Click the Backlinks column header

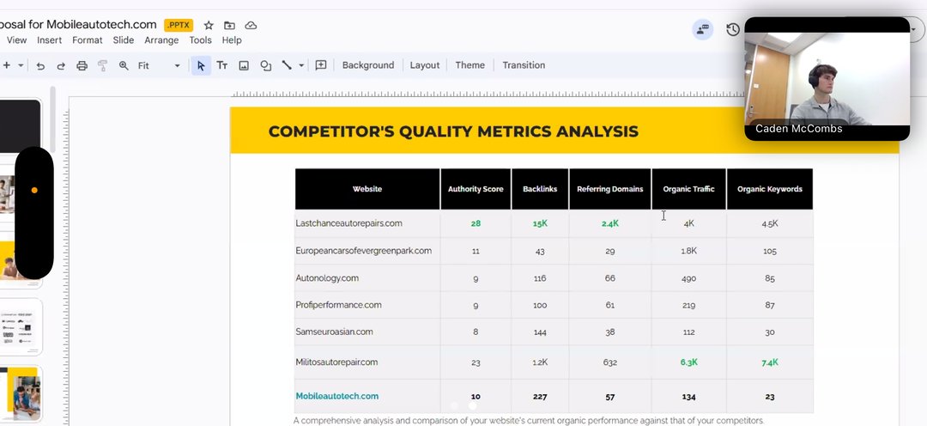(540, 189)
